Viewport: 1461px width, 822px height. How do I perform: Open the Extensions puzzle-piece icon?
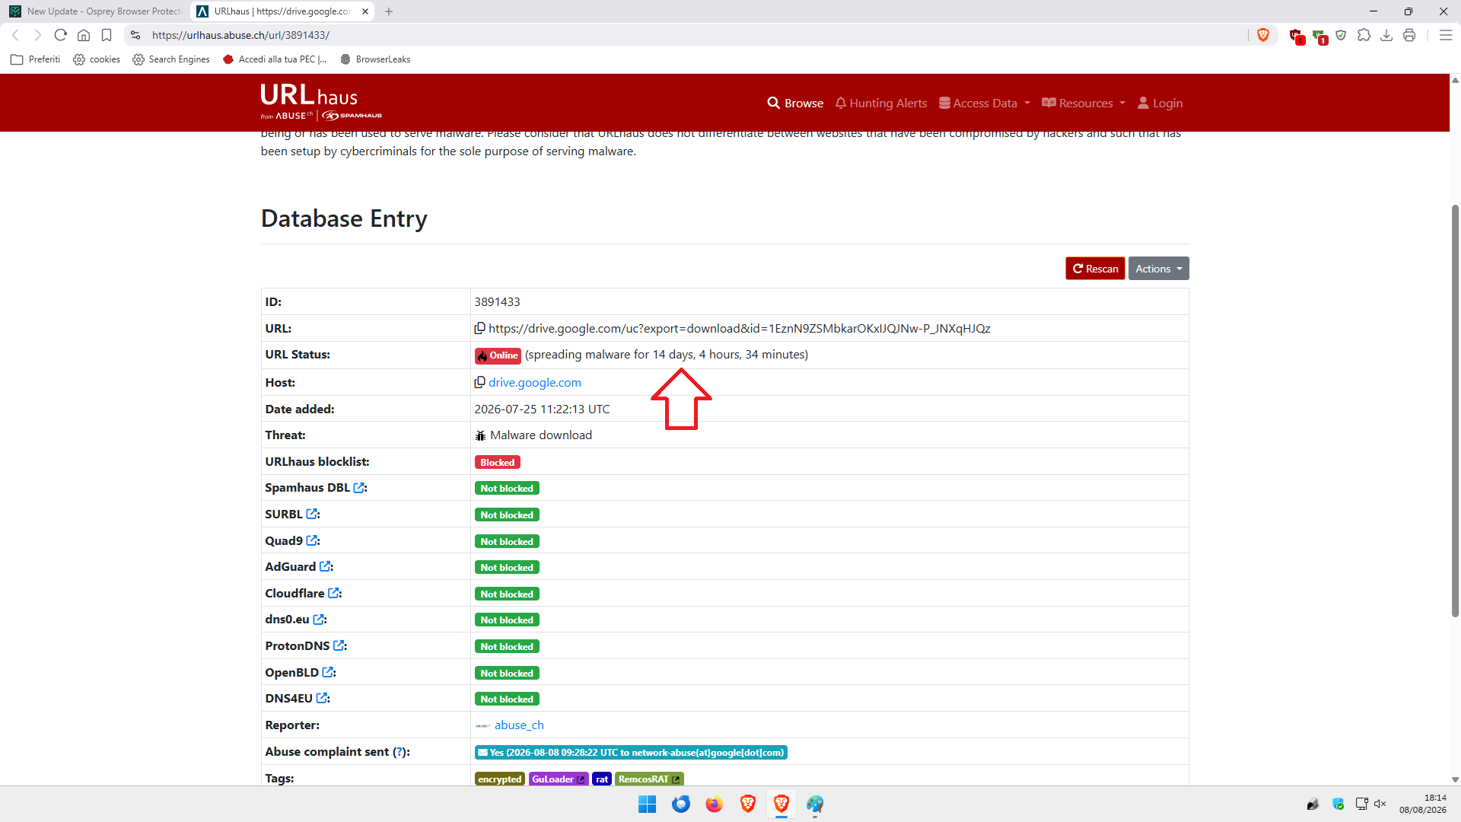(1364, 35)
